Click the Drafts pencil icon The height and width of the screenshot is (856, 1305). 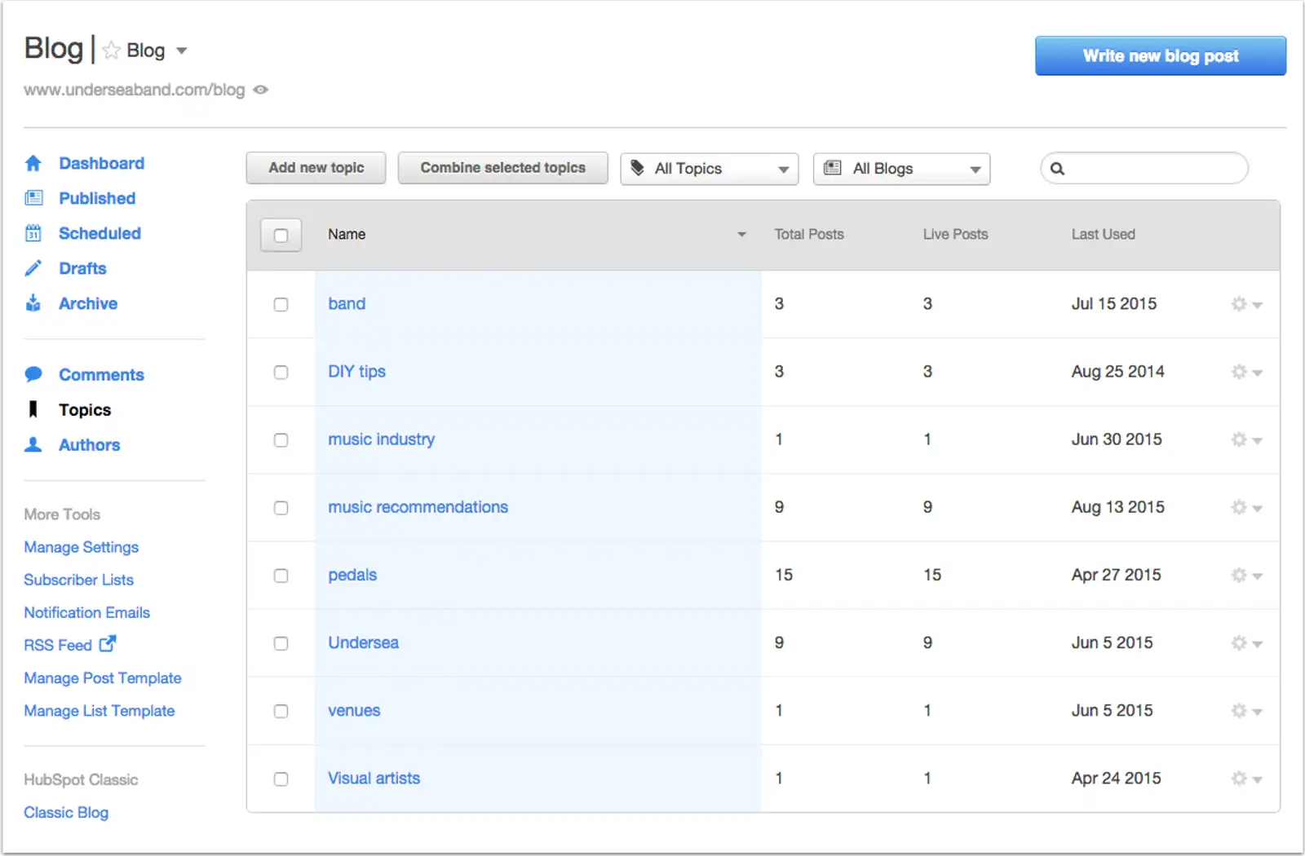click(33, 268)
